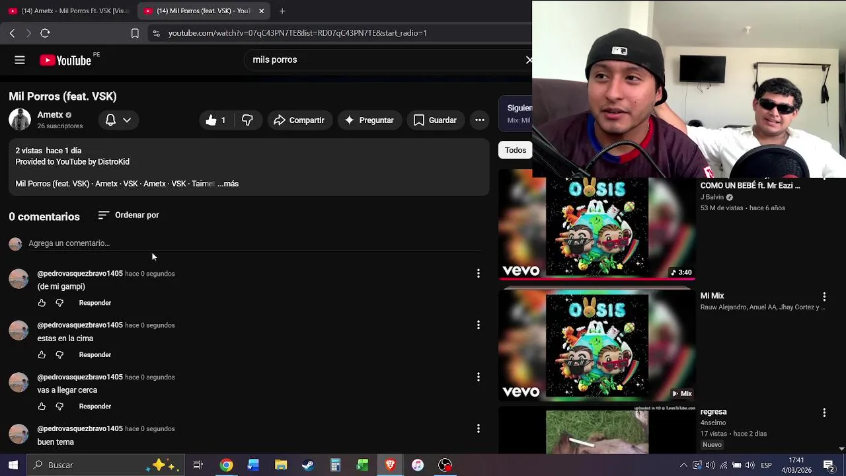846x476 pixels.
Task: Show hidden system tray icons chevron
Action: (x=683, y=465)
